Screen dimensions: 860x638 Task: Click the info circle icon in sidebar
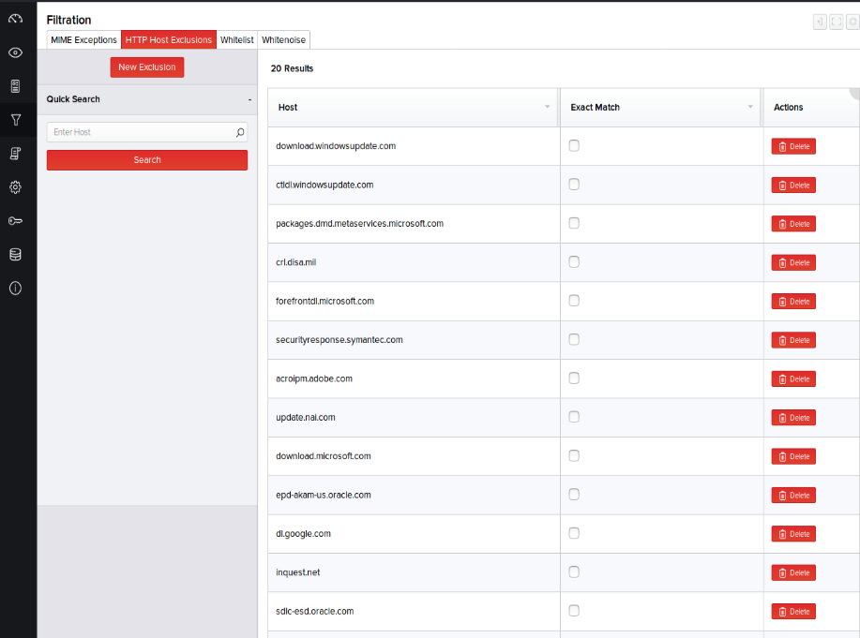click(15, 289)
